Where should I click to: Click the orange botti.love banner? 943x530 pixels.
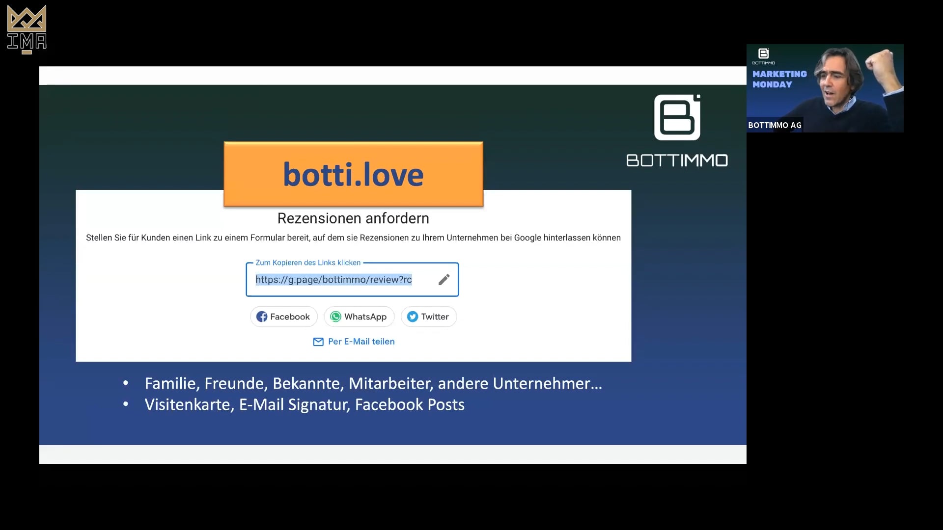pyautogui.click(x=354, y=174)
